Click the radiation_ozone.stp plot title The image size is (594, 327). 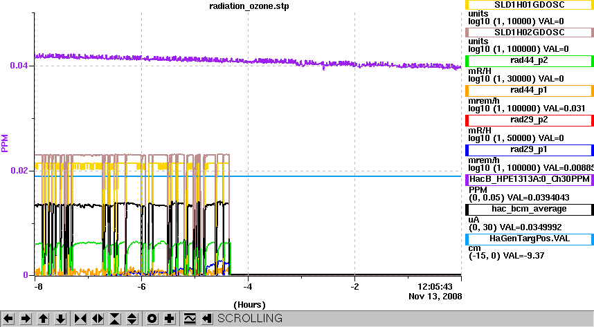(x=249, y=6)
